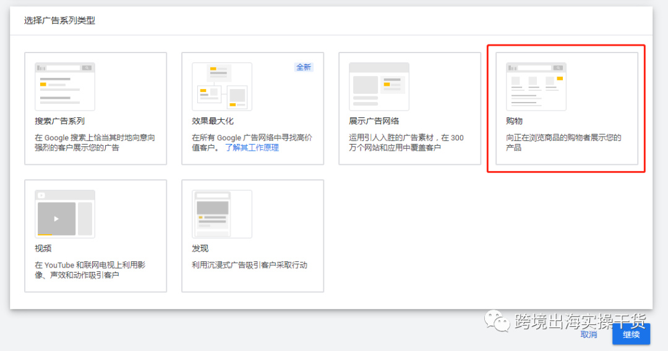Screen dimensions: 668x351
Task: Select the 视频 illustration with play button
Action: pos(65,214)
